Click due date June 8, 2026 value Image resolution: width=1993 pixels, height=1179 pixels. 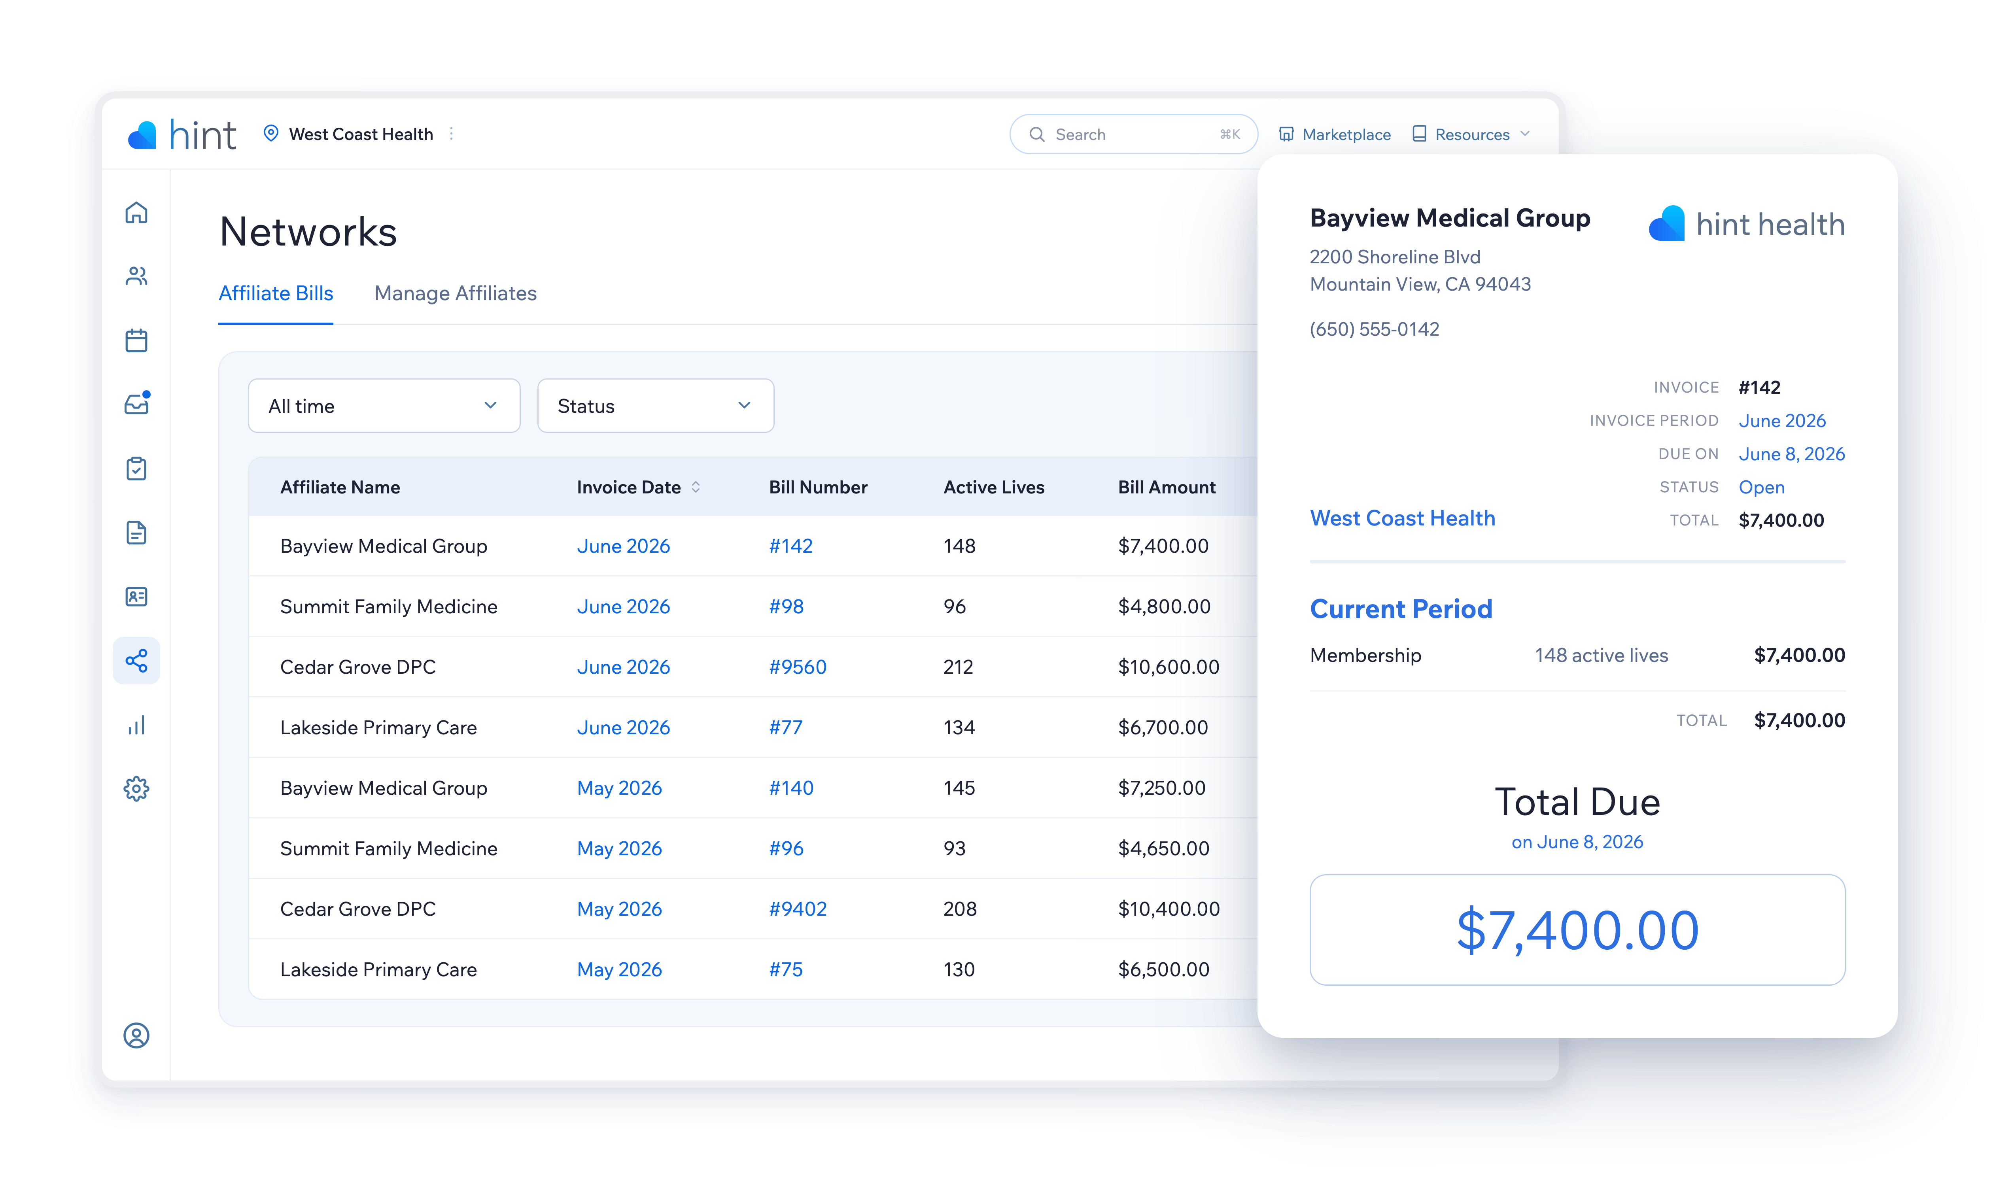(x=1791, y=453)
